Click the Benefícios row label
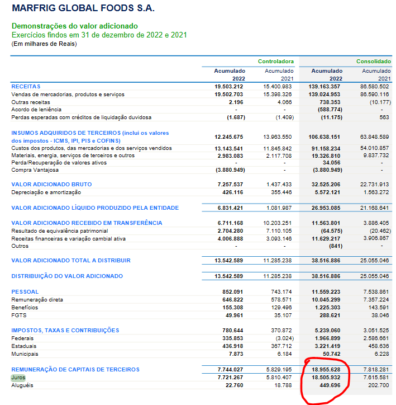 point(25,308)
